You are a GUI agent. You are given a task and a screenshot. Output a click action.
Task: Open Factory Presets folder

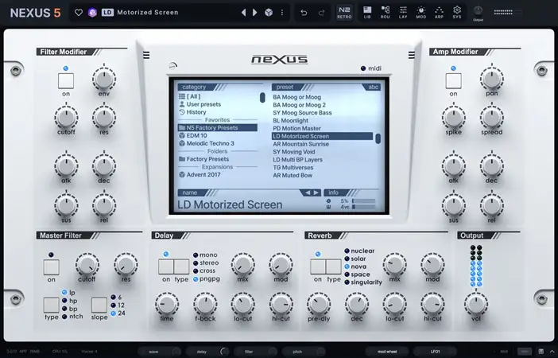(218, 159)
